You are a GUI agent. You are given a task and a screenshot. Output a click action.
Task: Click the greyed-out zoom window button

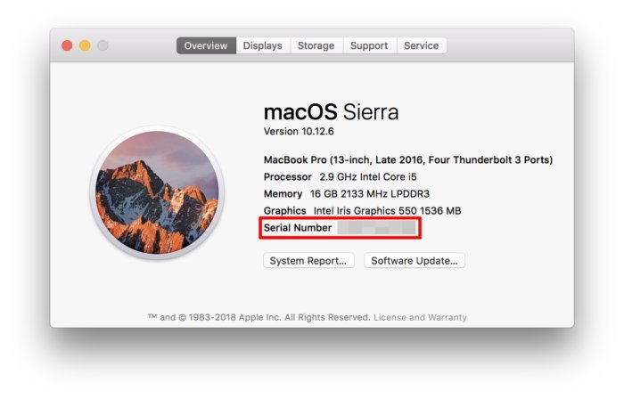103,45
